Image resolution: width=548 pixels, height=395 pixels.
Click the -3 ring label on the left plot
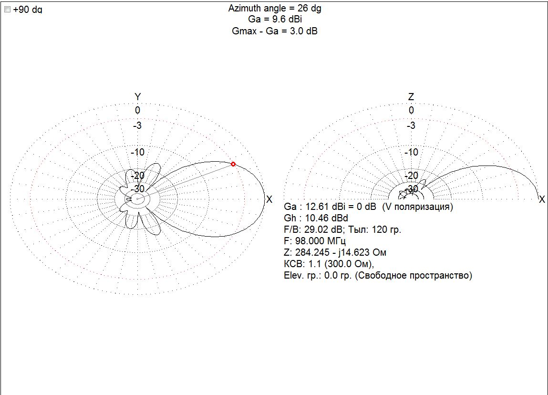click(x=137, y=125)
